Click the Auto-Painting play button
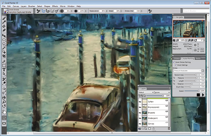 tap(203, 95)
